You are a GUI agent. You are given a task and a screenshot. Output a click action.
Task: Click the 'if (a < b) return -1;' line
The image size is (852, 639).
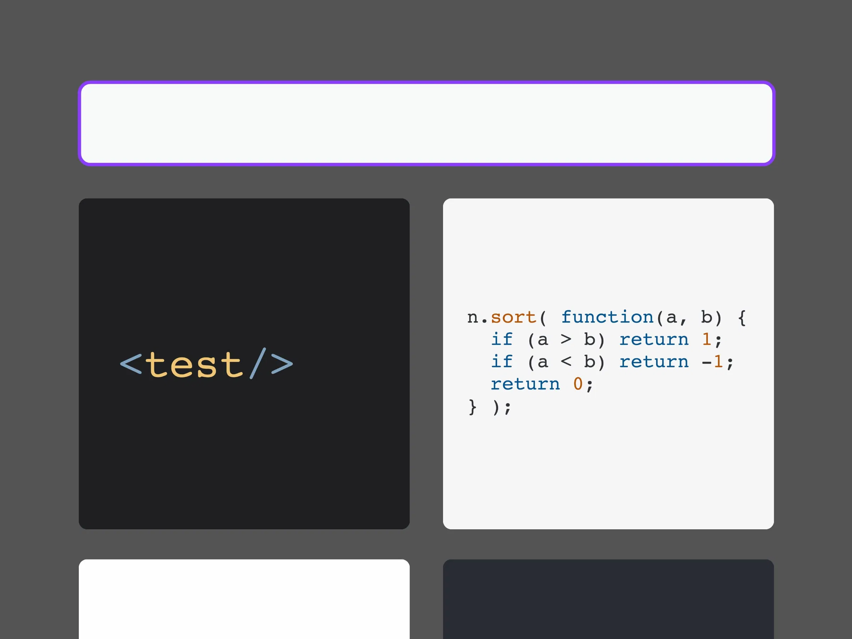pos(612,362)
